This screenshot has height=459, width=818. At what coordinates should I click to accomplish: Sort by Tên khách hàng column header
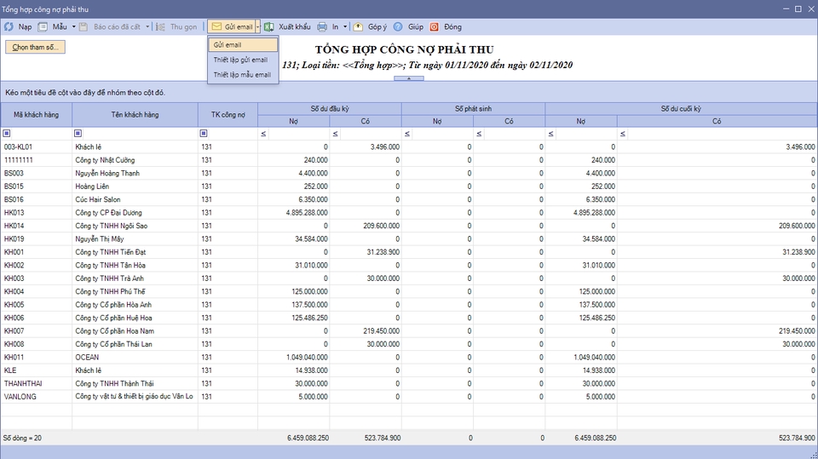point(135,115)
